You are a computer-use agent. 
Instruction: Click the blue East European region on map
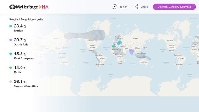click(119, 43)
